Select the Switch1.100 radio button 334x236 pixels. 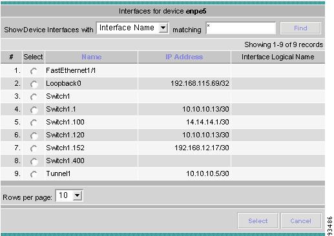click(34, 123)
